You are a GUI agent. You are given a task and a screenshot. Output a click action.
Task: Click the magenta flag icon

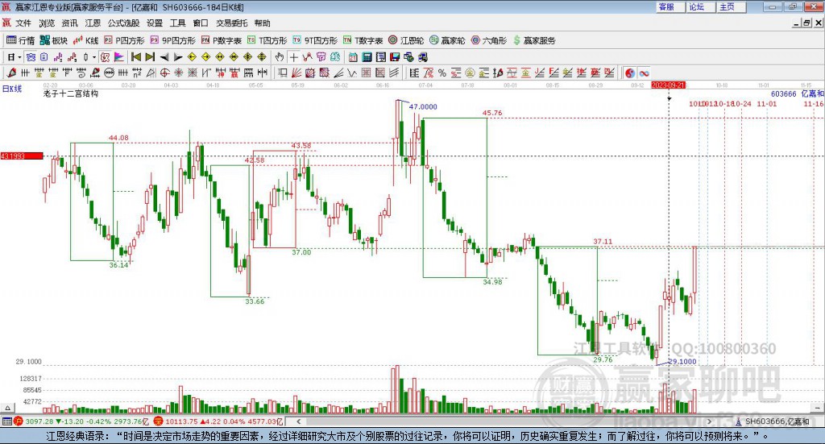pyautogui.click(x=119, y=57)
